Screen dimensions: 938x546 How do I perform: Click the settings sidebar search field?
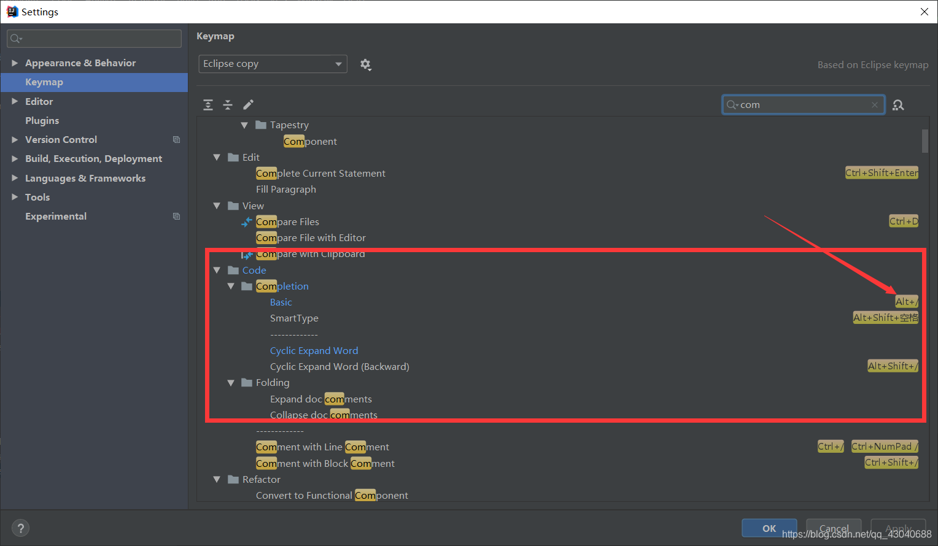(x=94, y=39)
